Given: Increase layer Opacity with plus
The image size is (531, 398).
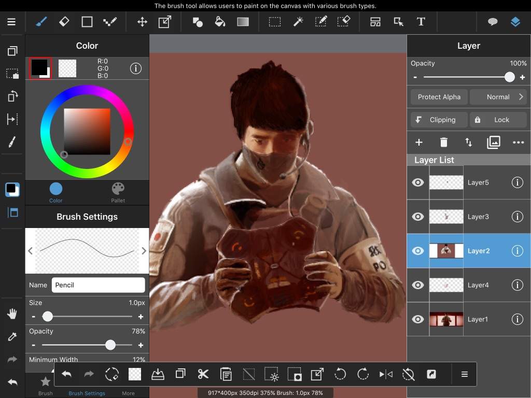Looking at the screenshot, I should click(x=522, y=77).
